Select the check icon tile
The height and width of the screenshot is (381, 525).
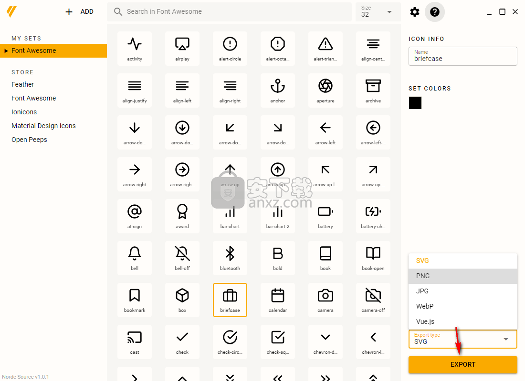182,342
